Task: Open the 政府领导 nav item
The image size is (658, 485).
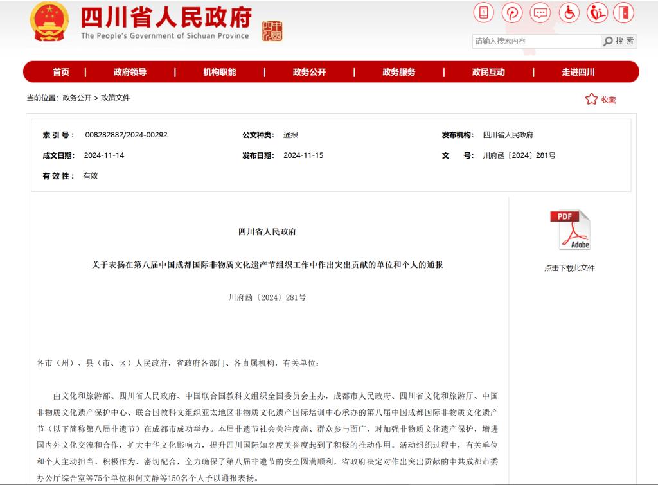Action: [130, 72]
